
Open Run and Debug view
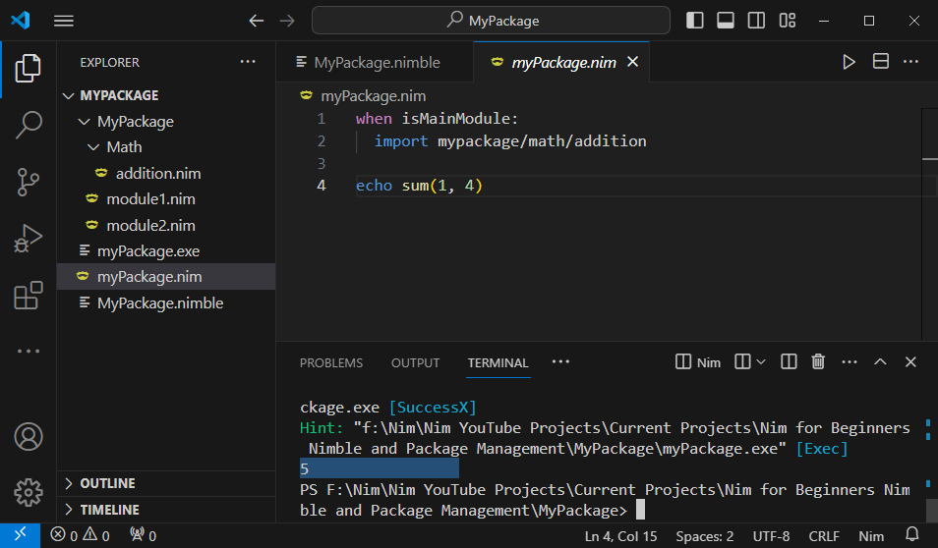(x=29, y=238)
